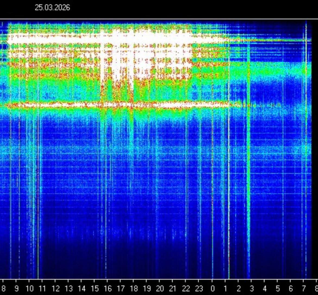Click the 0 midnight hour label
Image resolution: width=318 pixels, height=295 pixels.
coord(213,288)
